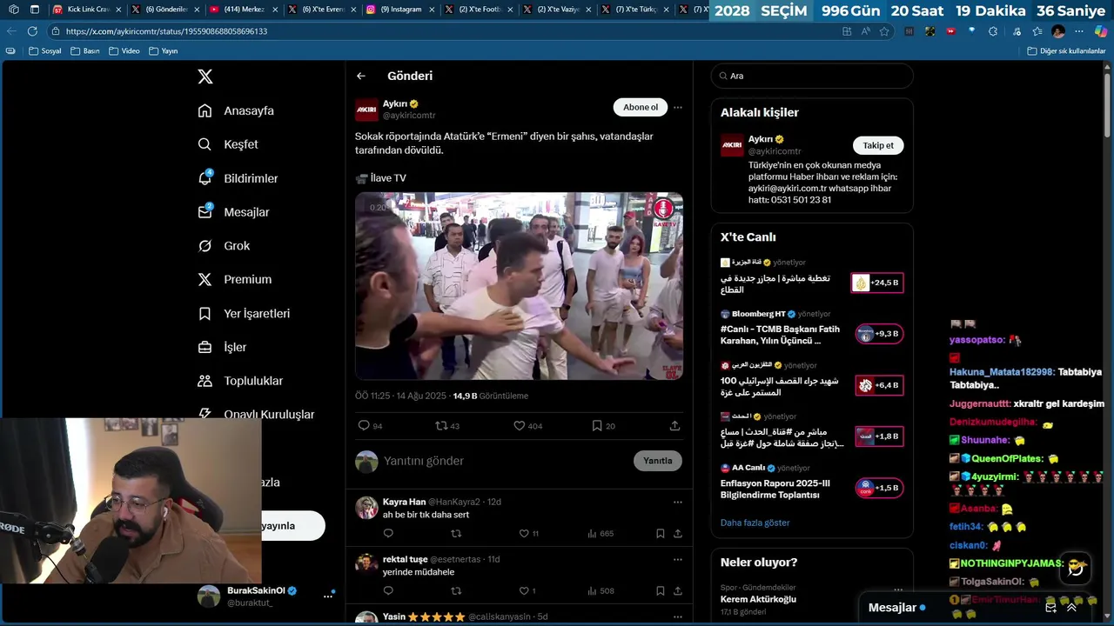Viewport: 1114px width, 626px height.
Task: Follow Aykırı with Takip et button
Action: (x=878, y=145)
